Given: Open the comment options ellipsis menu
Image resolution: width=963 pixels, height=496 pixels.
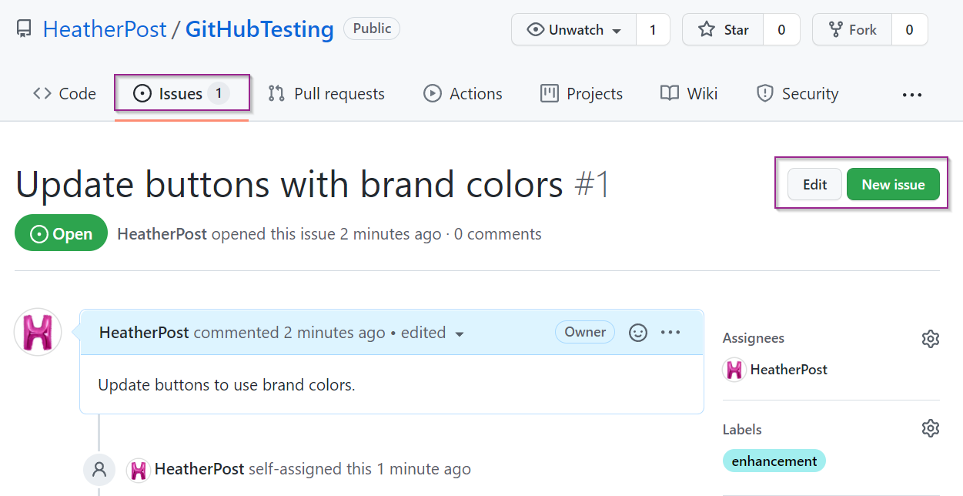Looking at the screenshot, I should [670, 333].
